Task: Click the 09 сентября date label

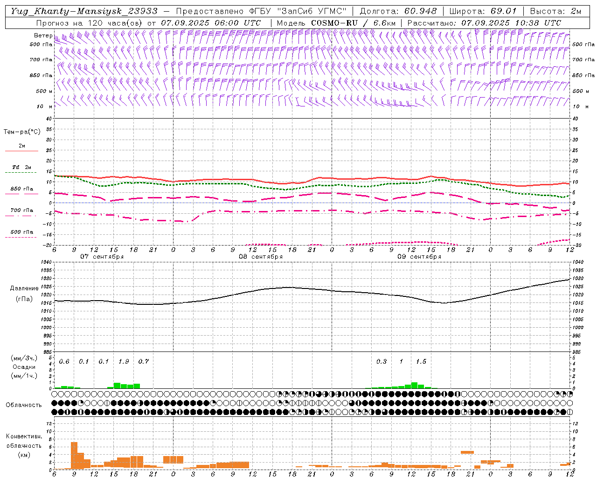Action: 419,257
